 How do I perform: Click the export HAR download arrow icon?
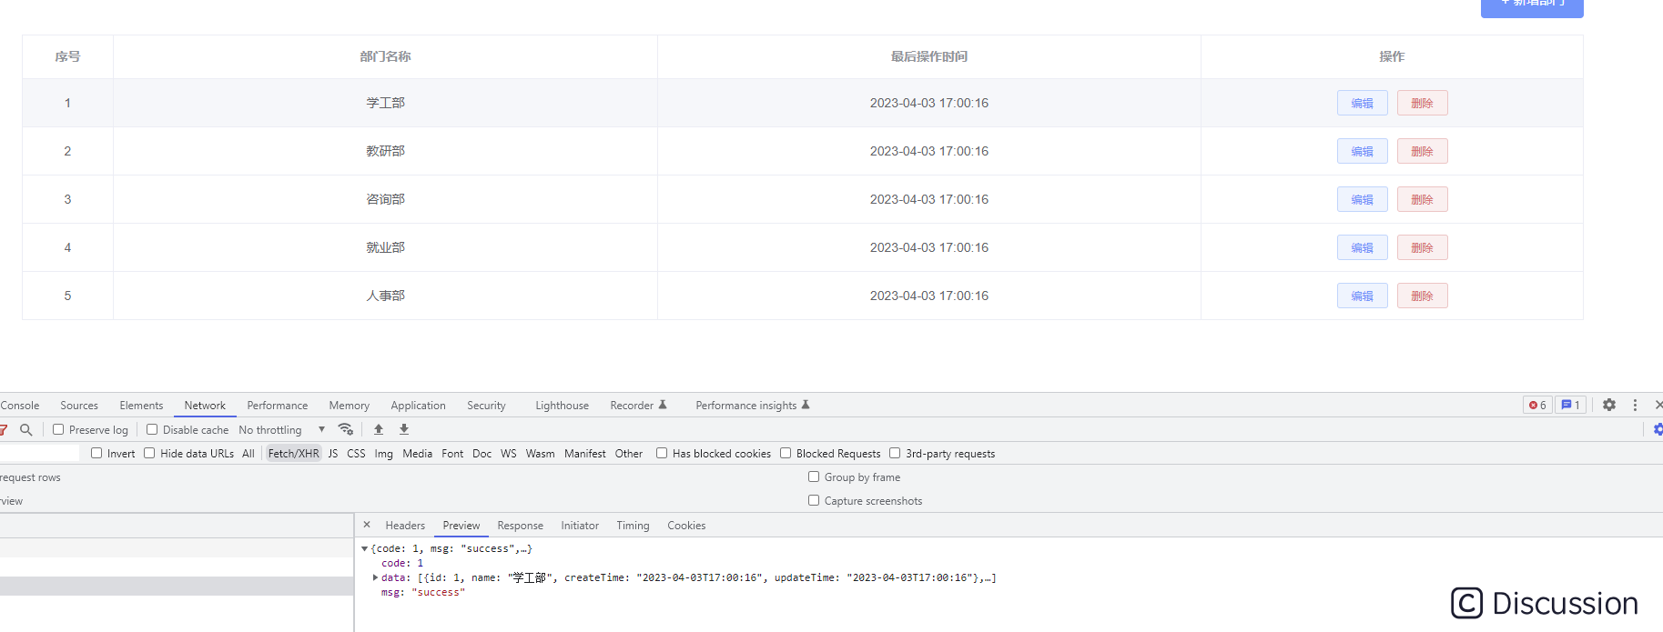coord(404,430)
